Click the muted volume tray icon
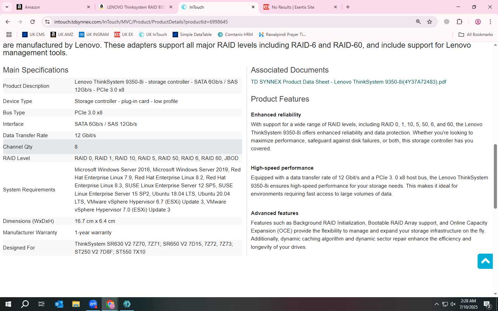Viewport: 498px width, 311px height. pos(453,304)
